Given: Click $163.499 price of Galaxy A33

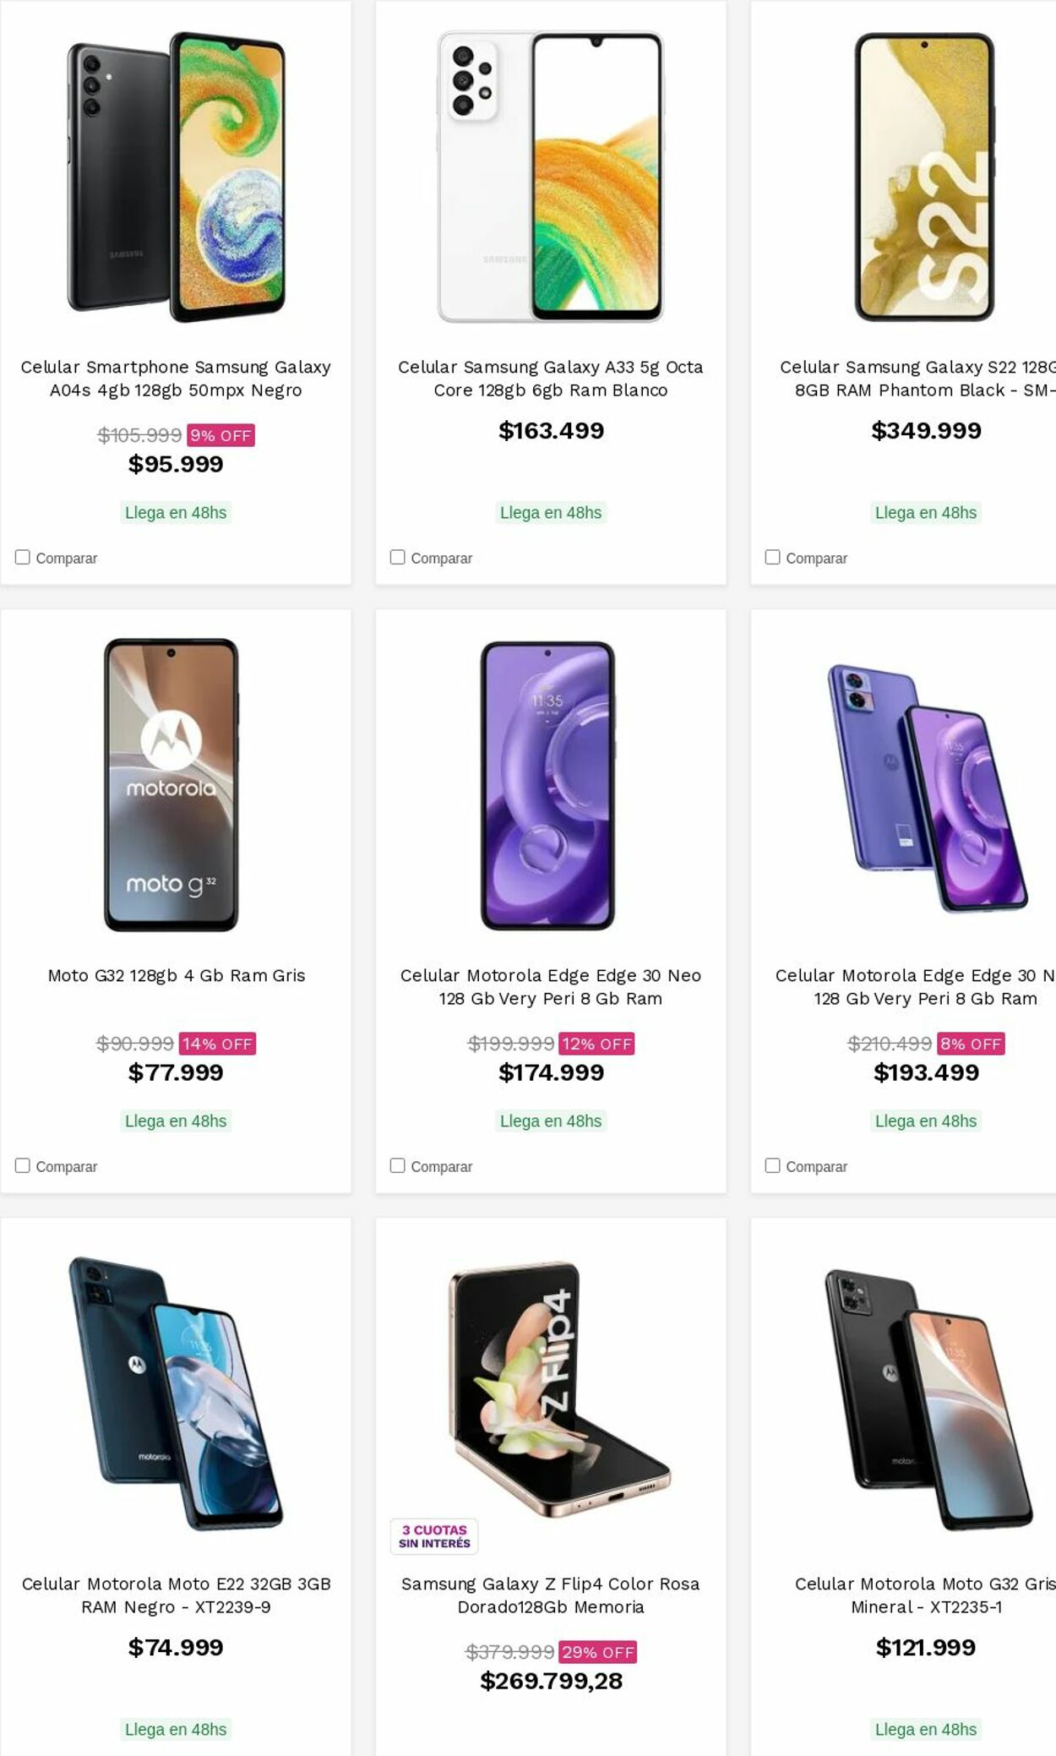Looking at the screenshot, I should pos(551,431).
